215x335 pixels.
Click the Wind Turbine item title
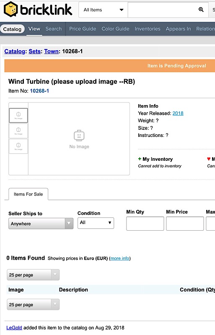point(72,81)
